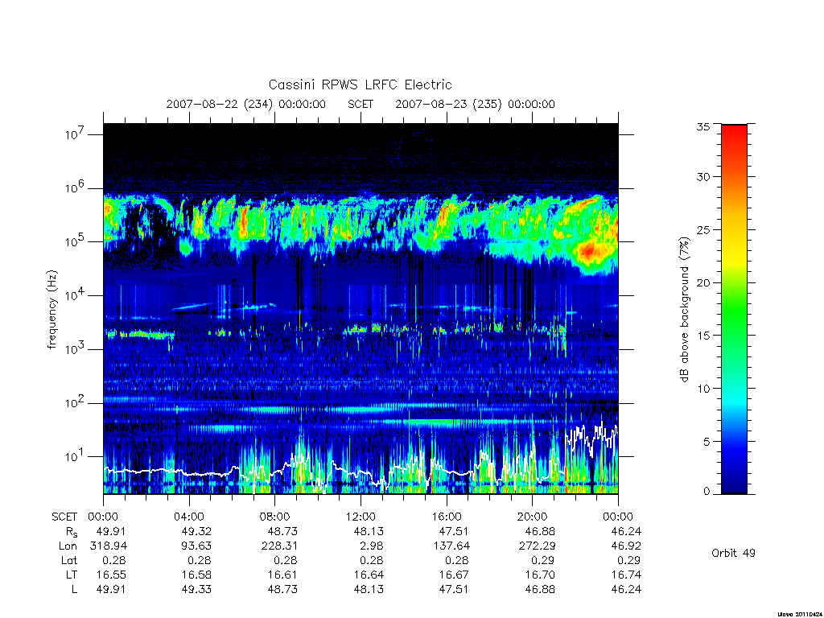Screen dimensions: 824x618
Task: Click the 'Lat' row label
Action: 69,560
